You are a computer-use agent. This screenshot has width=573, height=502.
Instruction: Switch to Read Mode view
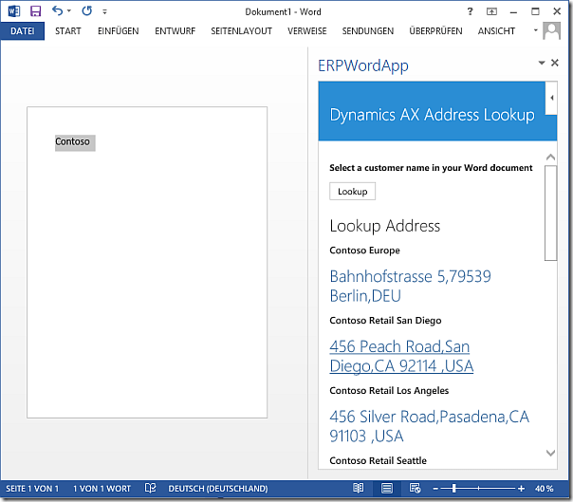tap(359, 488)
